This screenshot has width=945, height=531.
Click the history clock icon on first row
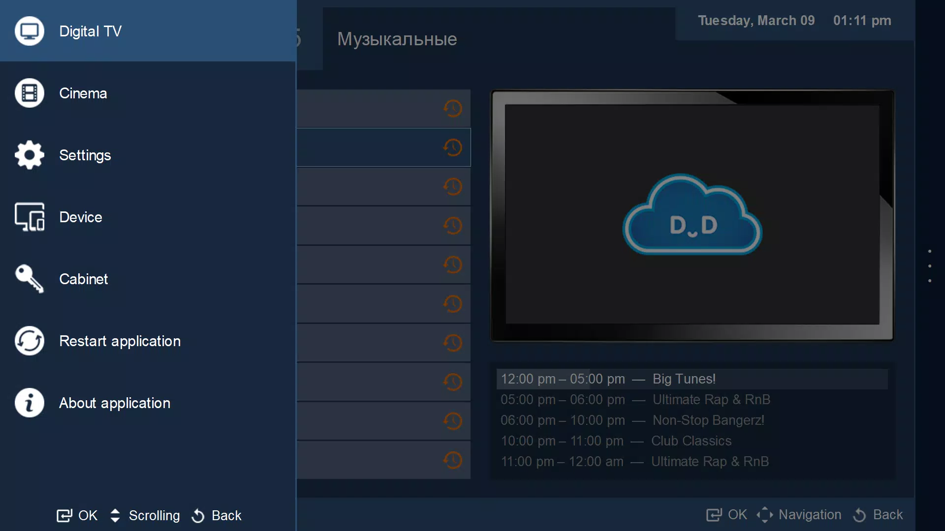click(x=452, y=108)
